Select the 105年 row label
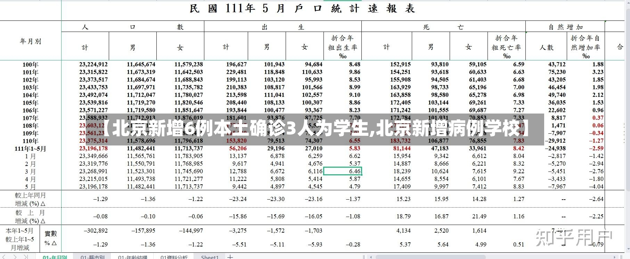 coord(31,103)
